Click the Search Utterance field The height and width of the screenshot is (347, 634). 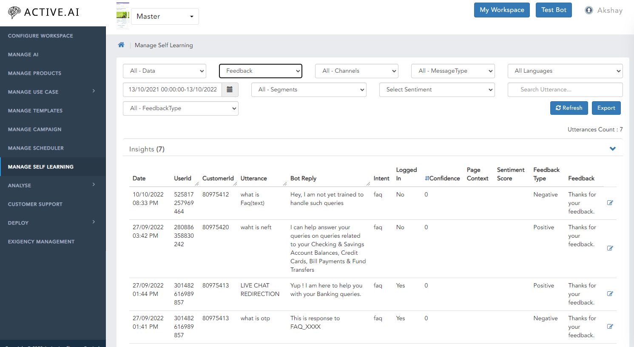point(565,90)
